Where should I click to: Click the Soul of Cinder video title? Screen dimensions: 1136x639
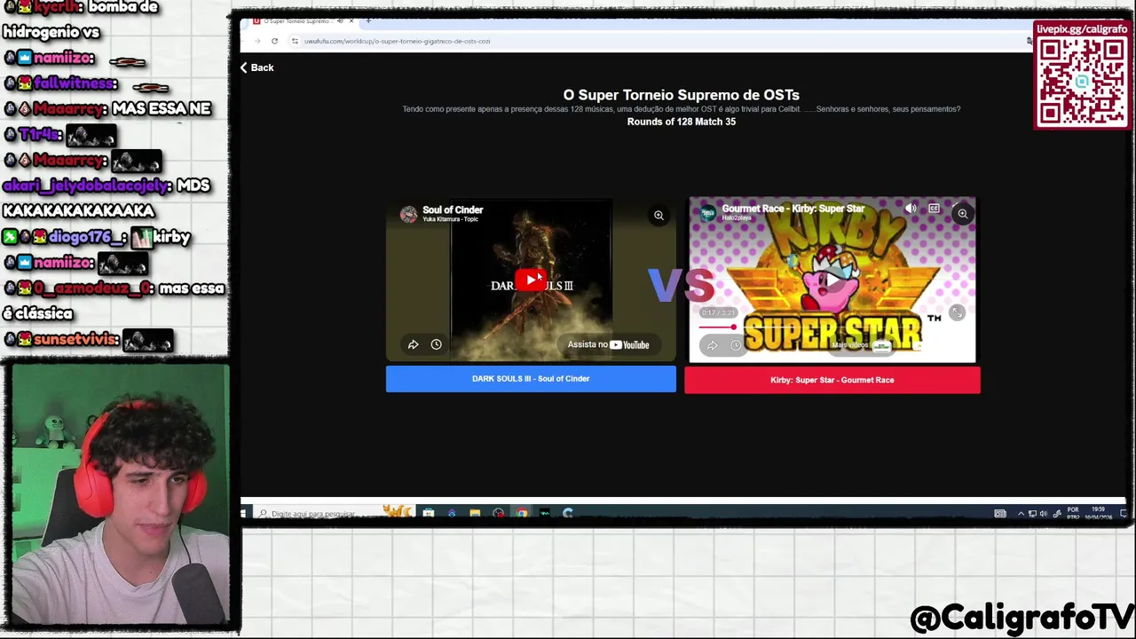pos(453,210)
